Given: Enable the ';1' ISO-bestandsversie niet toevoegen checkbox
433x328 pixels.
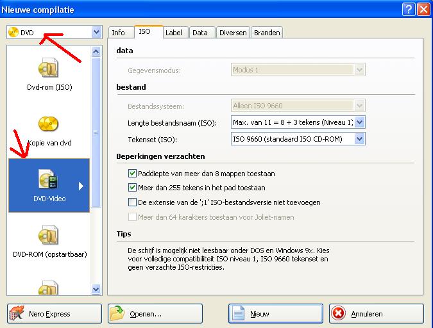Looking at the screenshot, I should tap(132, 202).
